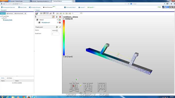Switch to the SimScale Platform browser tab
The height and width of the screenshot is (98, 175).
(62, 1)
